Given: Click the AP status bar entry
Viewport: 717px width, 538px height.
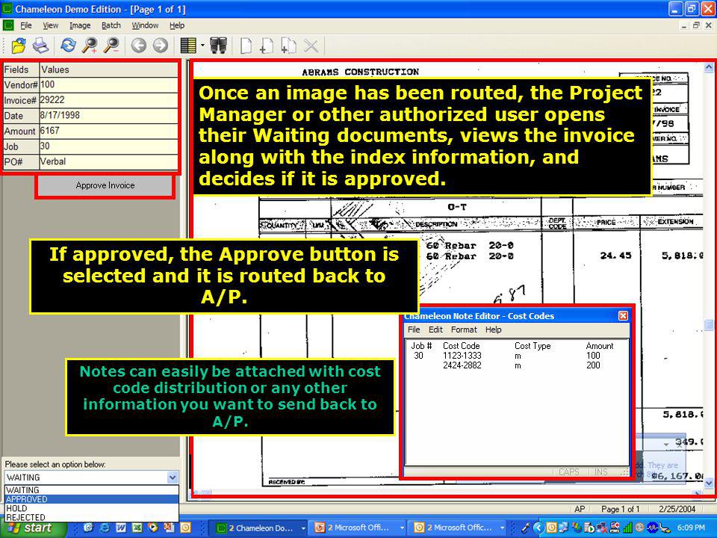Looking at the screenshot, I should (x=580, y=509).
